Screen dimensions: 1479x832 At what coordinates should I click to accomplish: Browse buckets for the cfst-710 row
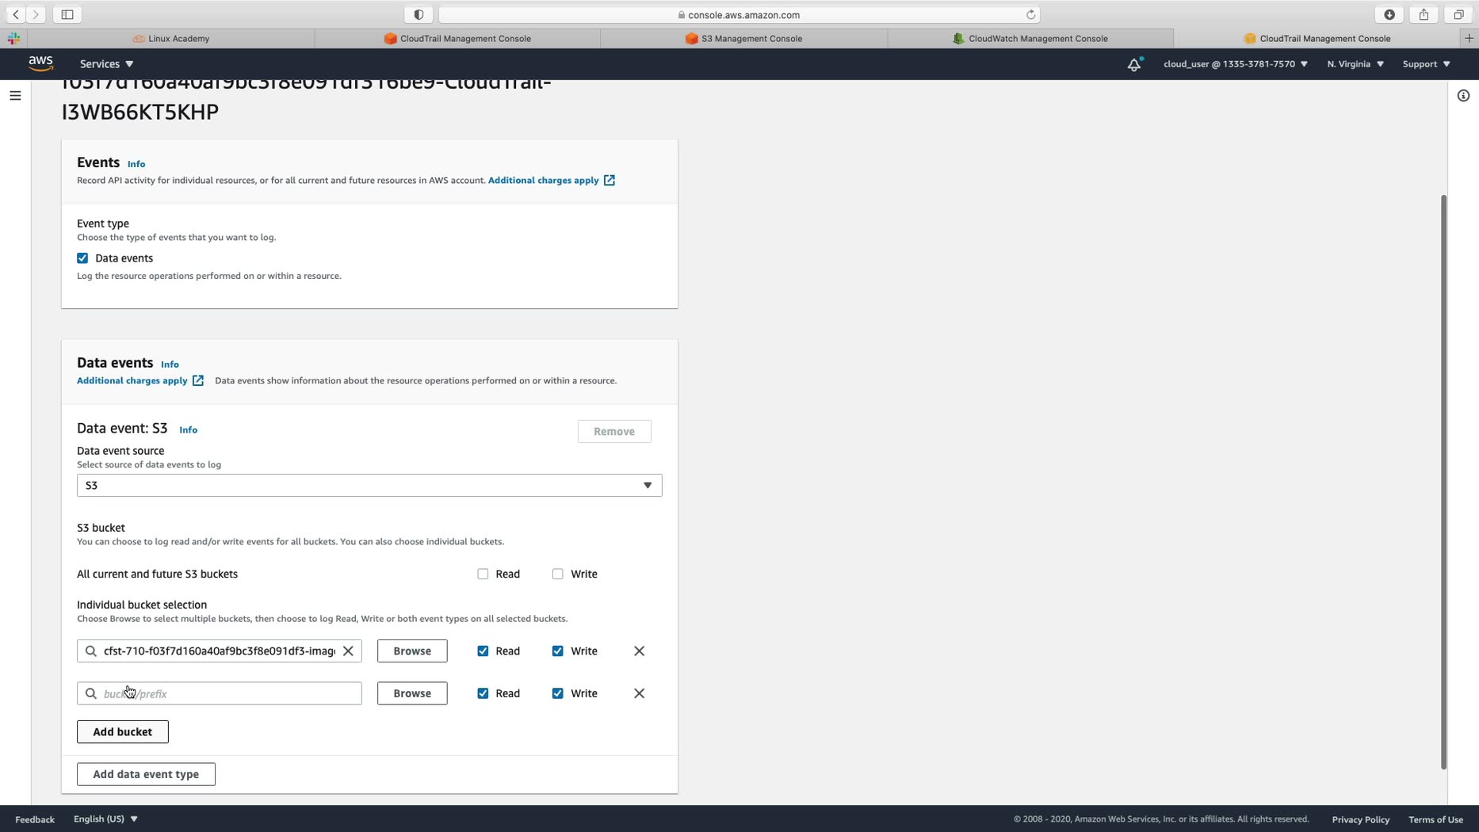point(412,651)
